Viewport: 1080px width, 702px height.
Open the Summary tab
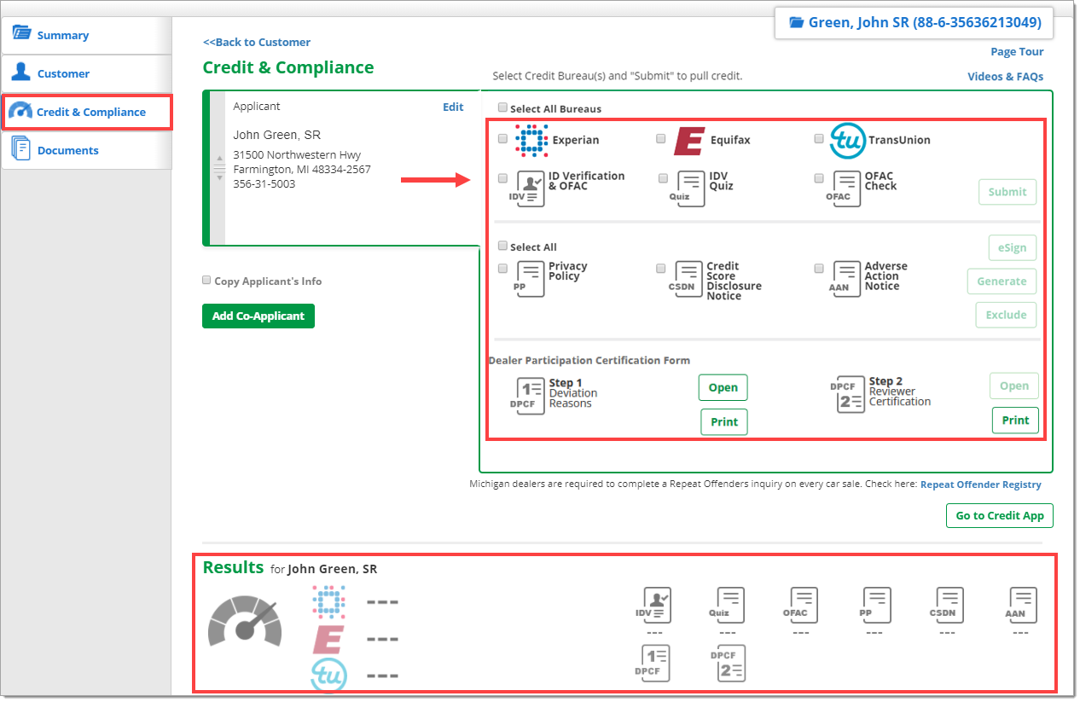(x=62, y=36)
